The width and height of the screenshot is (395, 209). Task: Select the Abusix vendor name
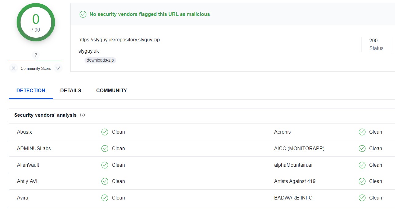point(25,132)
